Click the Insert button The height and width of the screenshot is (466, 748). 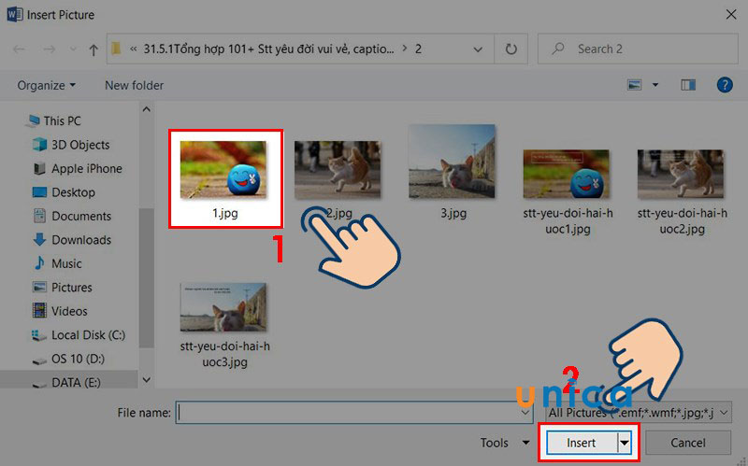click(582, 443)
